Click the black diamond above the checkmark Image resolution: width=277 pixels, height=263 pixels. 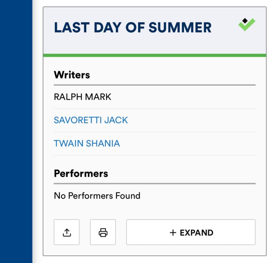point(245,21)
